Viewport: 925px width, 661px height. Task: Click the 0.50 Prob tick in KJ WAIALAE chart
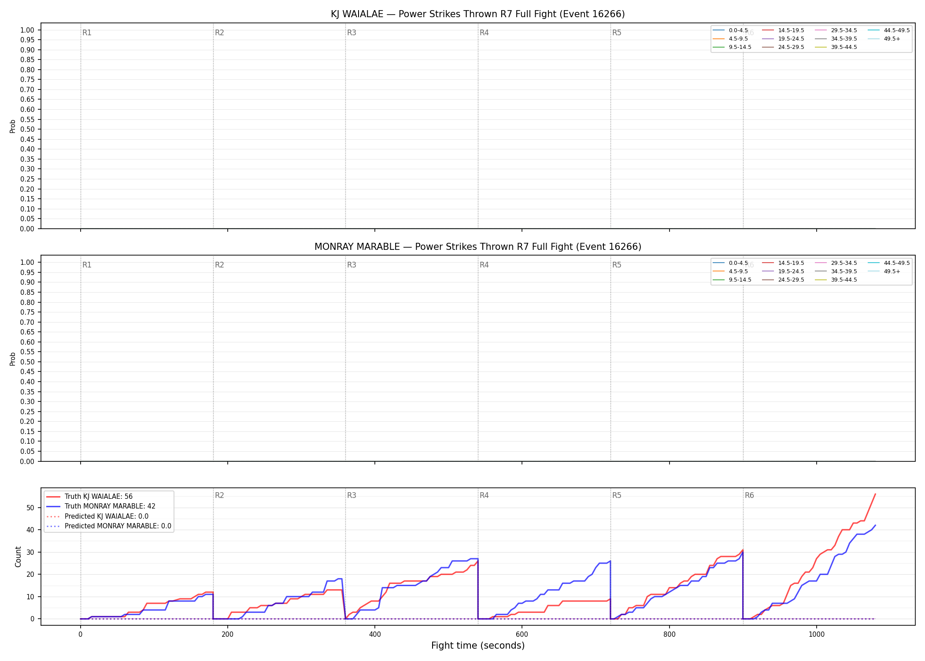coord(27,129)
